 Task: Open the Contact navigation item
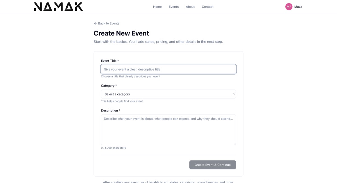tap(208, 7)
